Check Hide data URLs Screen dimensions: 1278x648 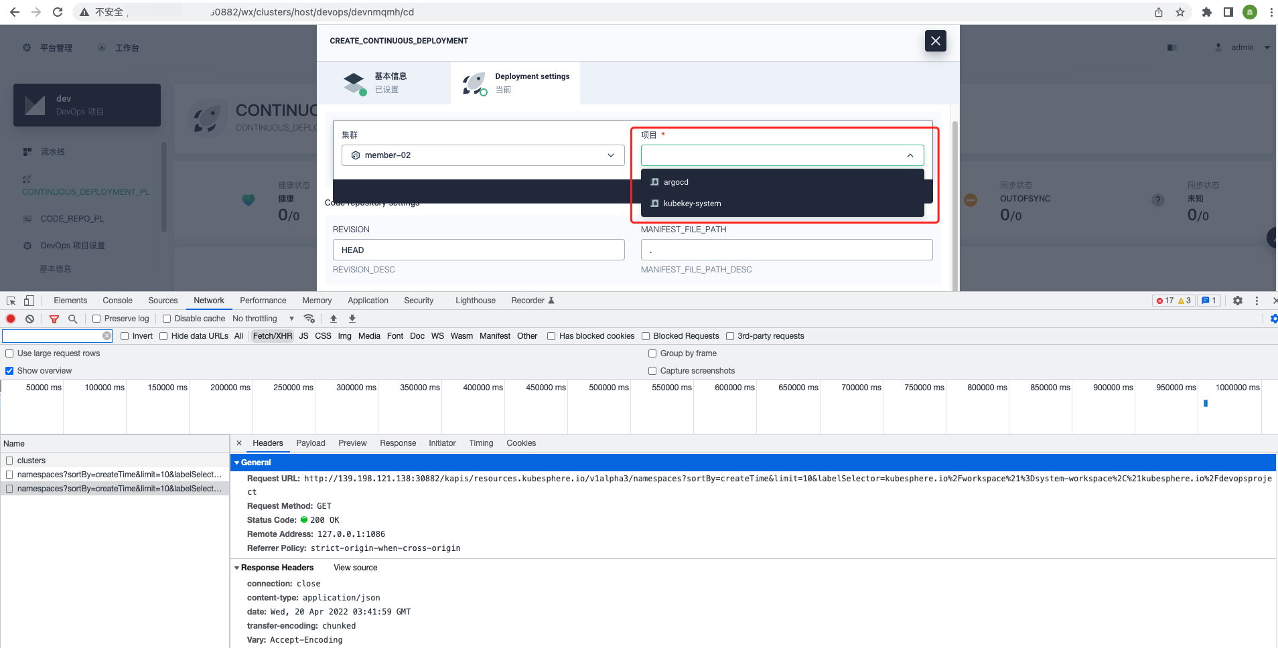pos(163,336)
